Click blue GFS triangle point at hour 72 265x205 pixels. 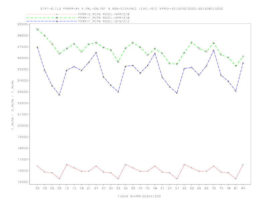pyautogui.click(x=214, y=50)
